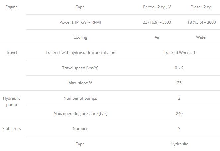Click the "Hydraulic pump" section header
The height and width of the screenshot is (151, 220).
(12, 101)
